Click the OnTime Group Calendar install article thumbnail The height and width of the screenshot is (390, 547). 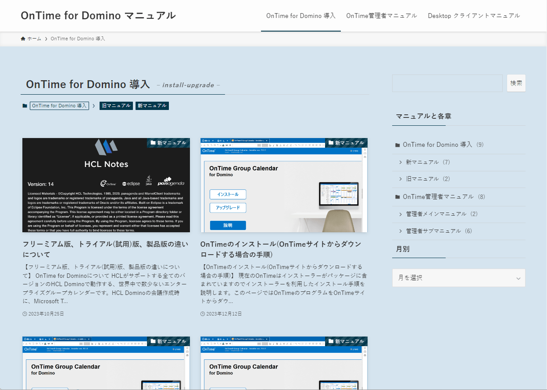click(x=284, y=185)
